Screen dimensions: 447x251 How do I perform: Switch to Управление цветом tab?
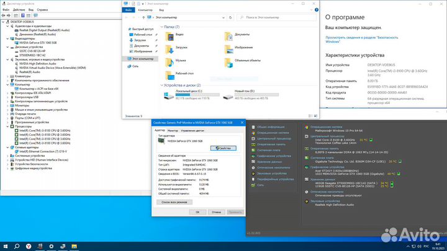coord(192,131)
